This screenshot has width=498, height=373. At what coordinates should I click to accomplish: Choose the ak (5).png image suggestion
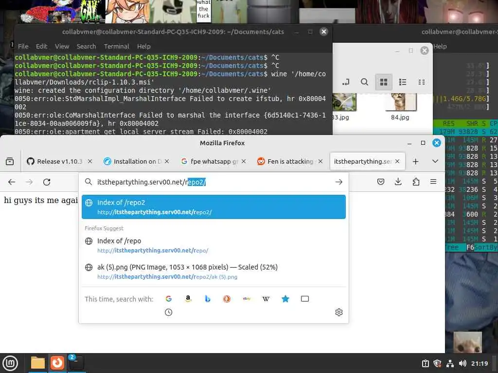(x=213, y=271)
